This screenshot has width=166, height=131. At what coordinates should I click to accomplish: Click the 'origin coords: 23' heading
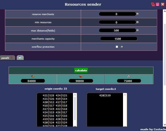56,89
